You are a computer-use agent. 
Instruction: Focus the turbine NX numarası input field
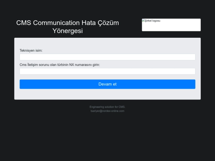pyautogui.click(x=107, y=71)
